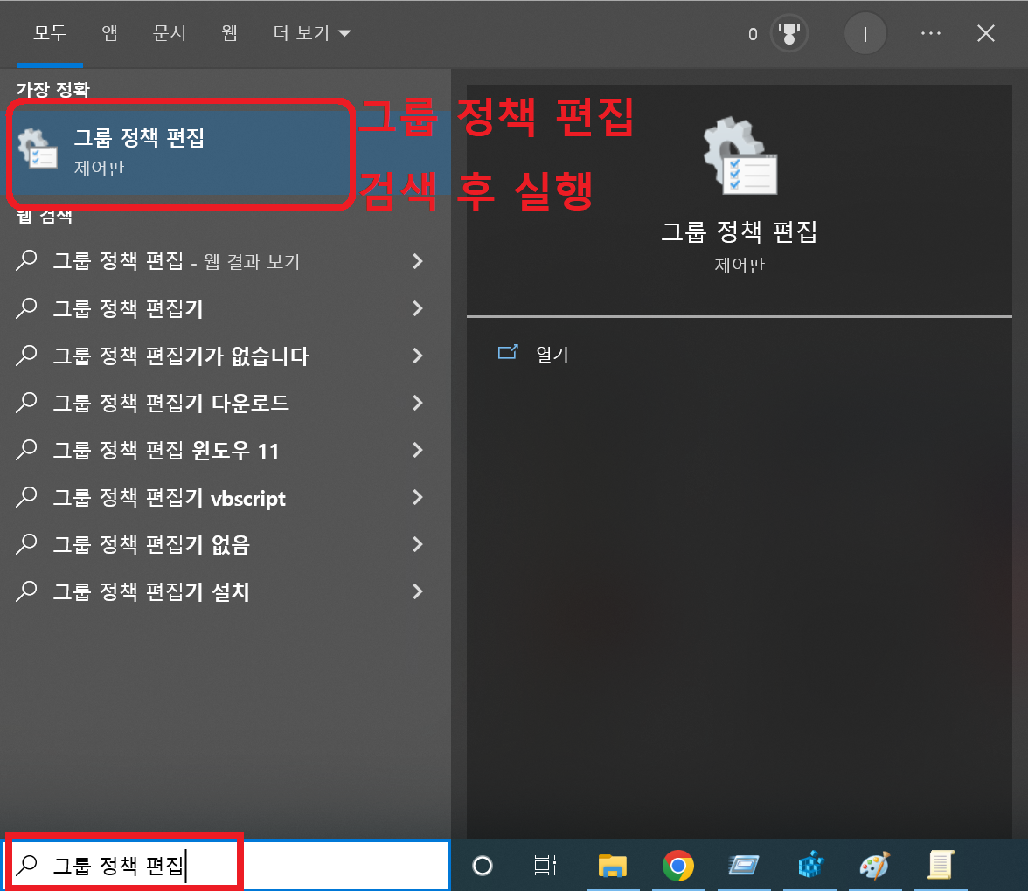Launch File Explorer from the taskbar
The image size is (1028, 891).
612,866
